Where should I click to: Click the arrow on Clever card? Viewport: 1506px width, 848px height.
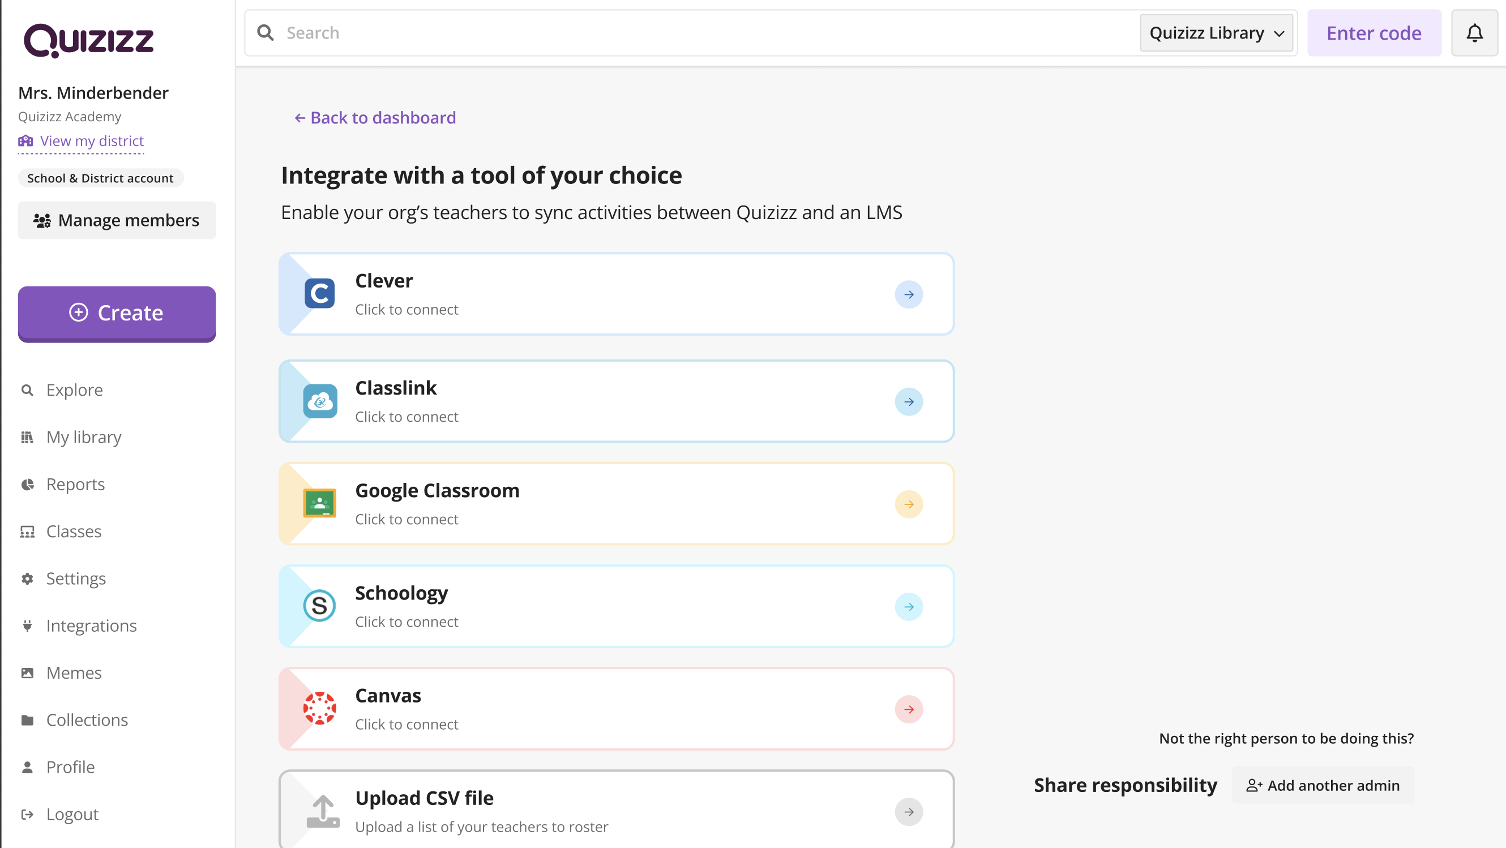(909, 294)
